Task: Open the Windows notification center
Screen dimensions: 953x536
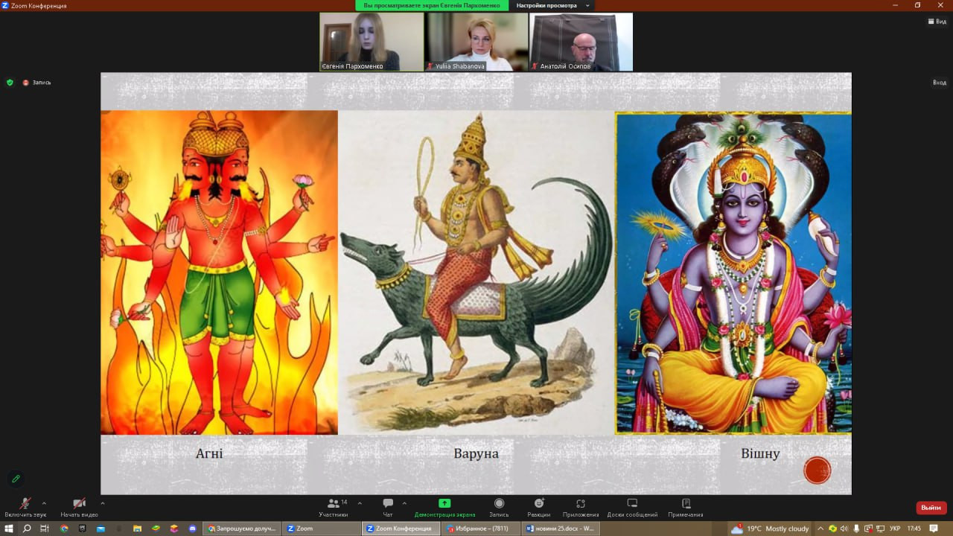Action: tap(934, 529)
